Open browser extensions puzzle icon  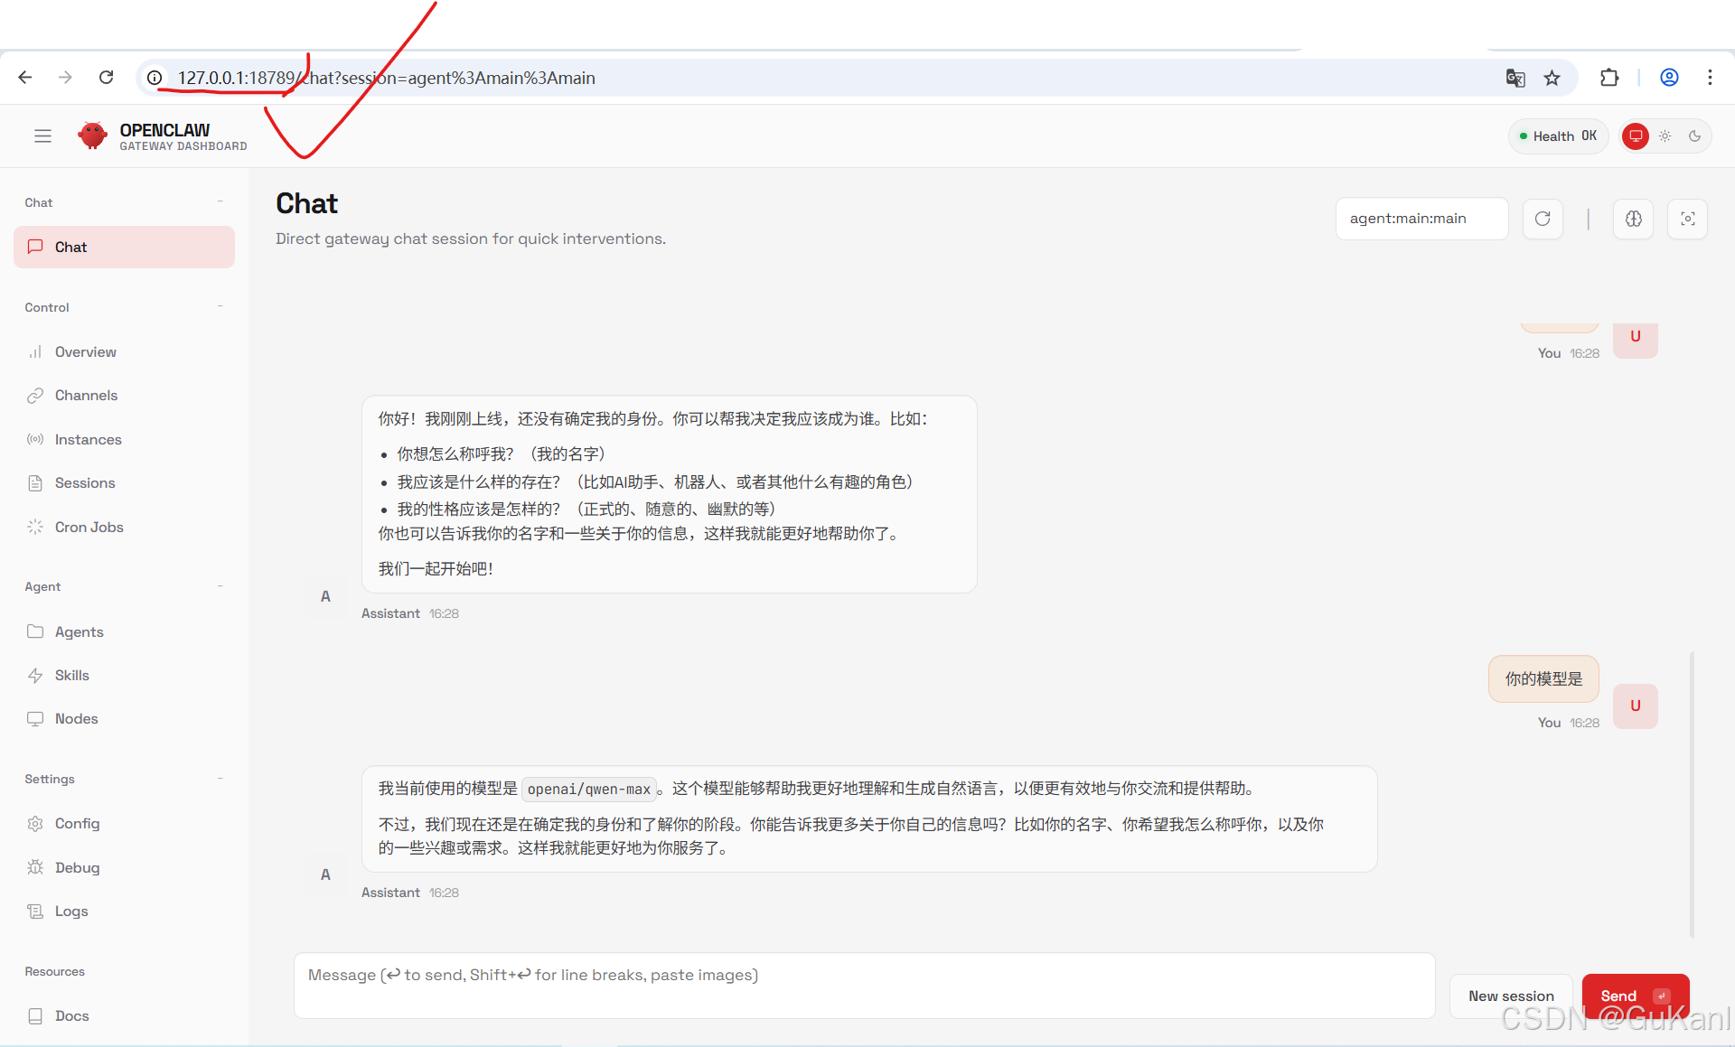click(1609, 78)
